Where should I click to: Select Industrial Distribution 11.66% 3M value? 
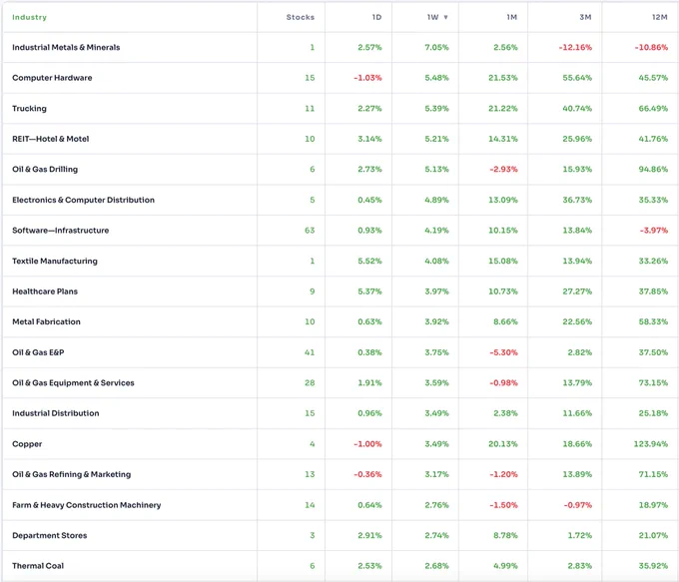577,413
